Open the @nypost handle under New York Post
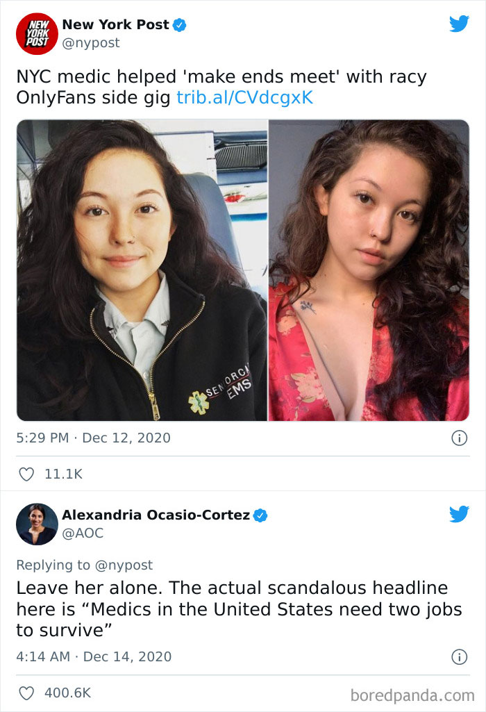486x712 pixels. click(91, 43)
